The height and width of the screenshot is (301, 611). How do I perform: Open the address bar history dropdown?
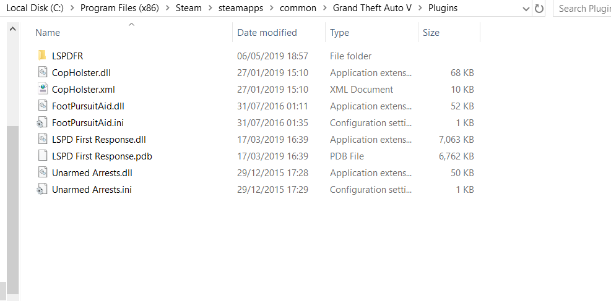point(526,9)
